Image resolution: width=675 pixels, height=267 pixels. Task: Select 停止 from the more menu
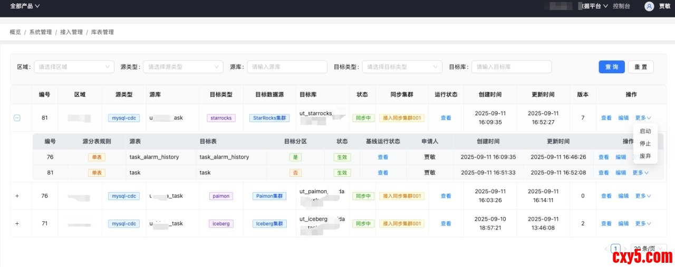645,143
